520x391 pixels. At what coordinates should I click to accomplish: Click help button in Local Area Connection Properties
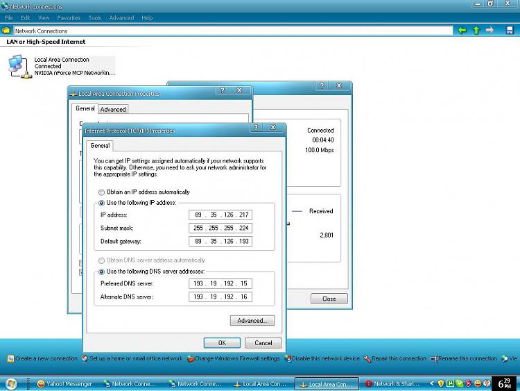click(223, 90)
